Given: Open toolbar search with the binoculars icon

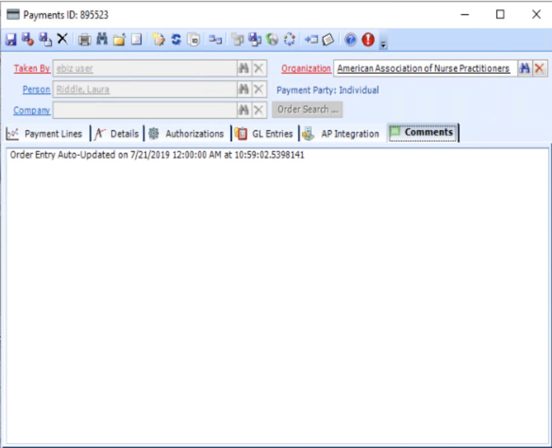Looking at the screenshot, I should [102, 40].
